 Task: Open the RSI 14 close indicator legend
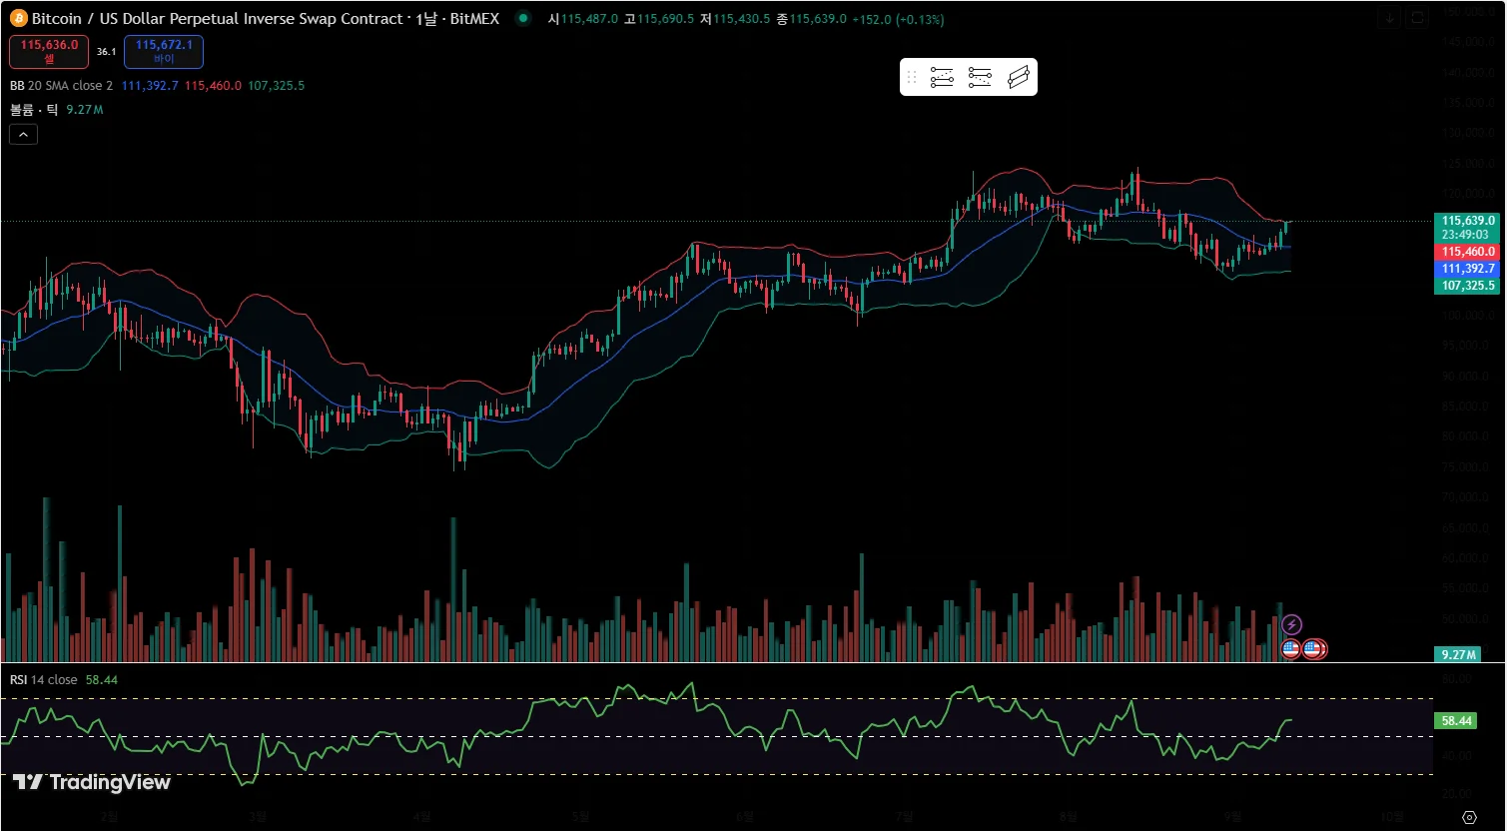[44, 679]
